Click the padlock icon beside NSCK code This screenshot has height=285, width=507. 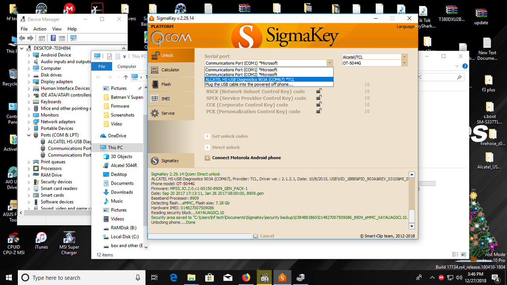pos(319,91)
